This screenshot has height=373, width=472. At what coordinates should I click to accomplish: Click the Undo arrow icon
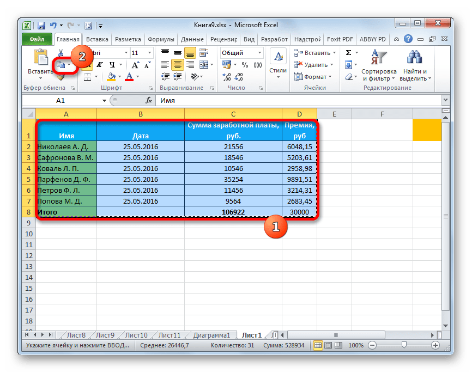click(53, 26)
